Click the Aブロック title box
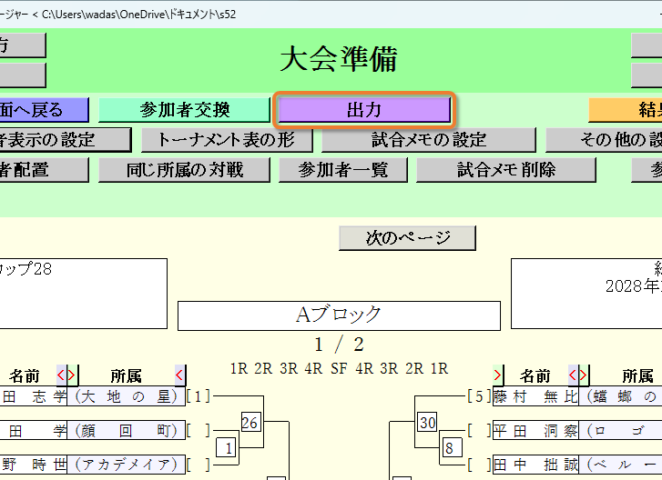The image size is (662, 480). click(339, 315)
